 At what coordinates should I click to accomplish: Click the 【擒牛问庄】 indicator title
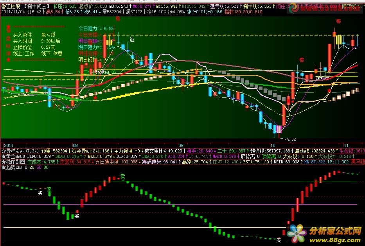coord(37,7)
